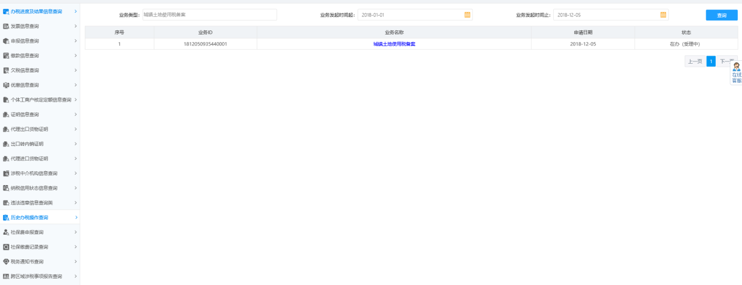
Task: Click the 优惠信息查询 sidebar icon
Action: [6, 85]
